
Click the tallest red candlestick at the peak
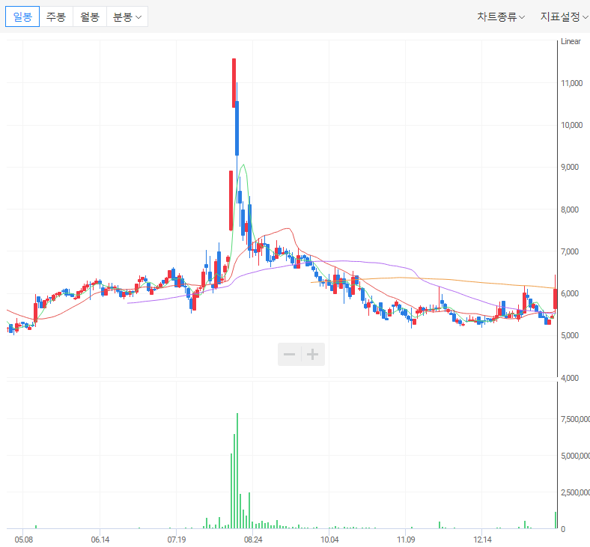234,83
